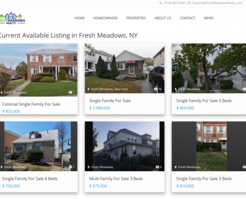246x199 pixels.
Task: Click location pin on the $1,000,000 listing photo
Action: (88, 89)
